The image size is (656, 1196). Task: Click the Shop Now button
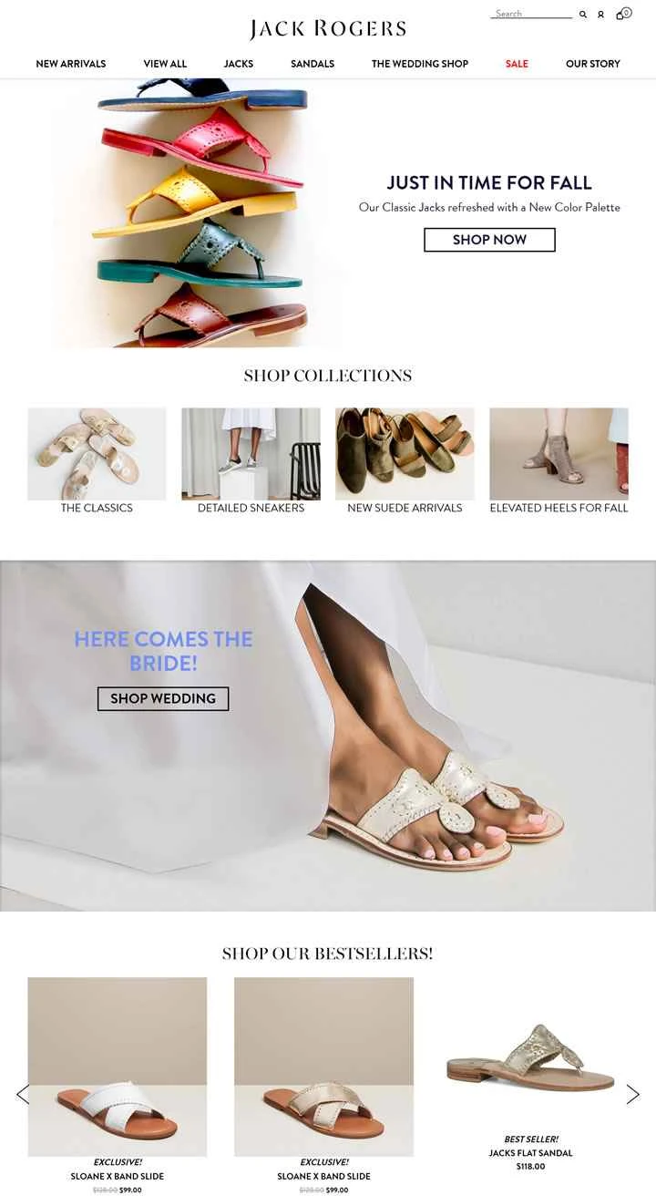pyautogui.click(x=489, y=240)
